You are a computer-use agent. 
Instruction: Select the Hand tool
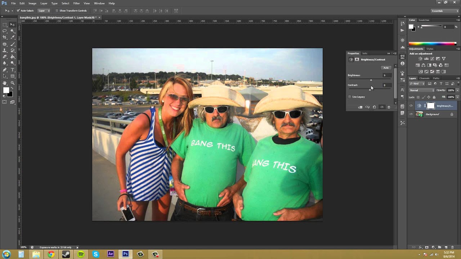[5, 83]
